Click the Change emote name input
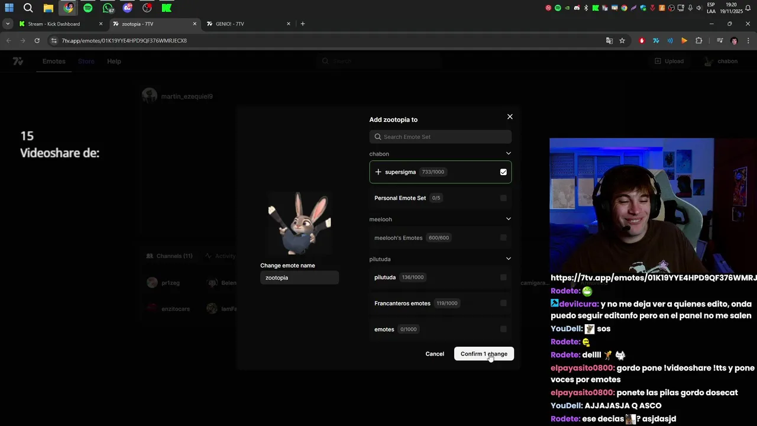 click(299, 277)
